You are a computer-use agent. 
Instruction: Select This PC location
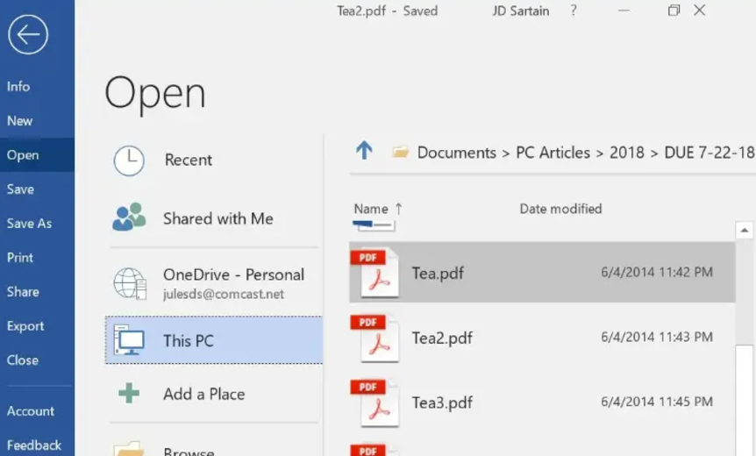[214, 340]
